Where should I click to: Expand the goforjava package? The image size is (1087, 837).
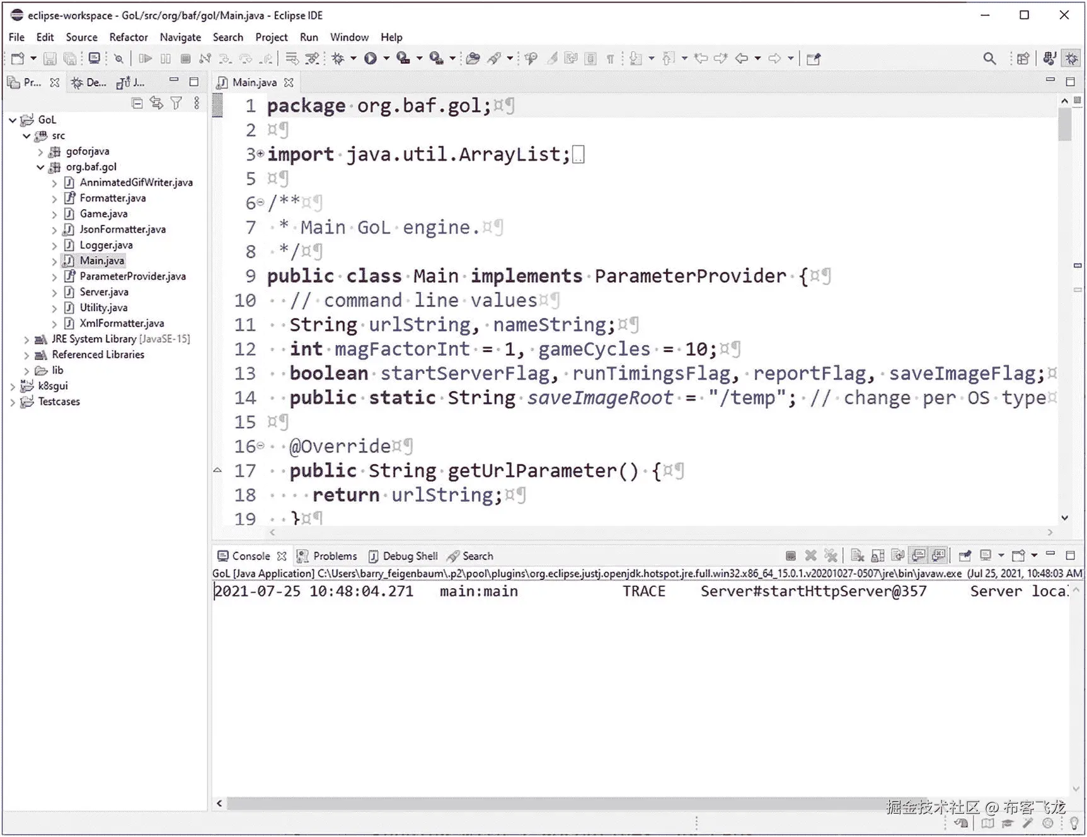[40, 152]
